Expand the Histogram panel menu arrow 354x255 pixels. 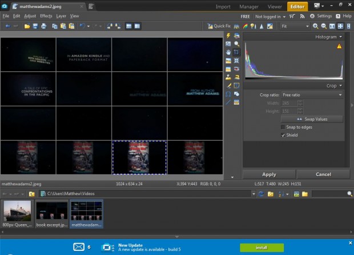[x=340, y=37]
